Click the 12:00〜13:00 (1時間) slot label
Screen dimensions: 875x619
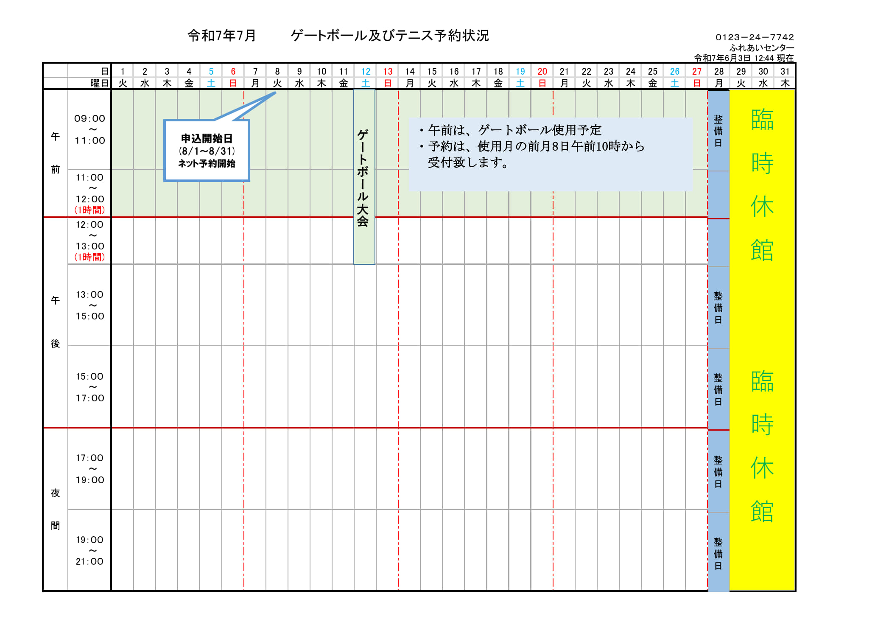click(89, 241)
